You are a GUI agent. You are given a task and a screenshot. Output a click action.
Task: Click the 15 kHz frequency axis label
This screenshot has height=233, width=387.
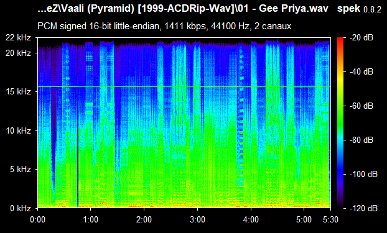[19, 92]
